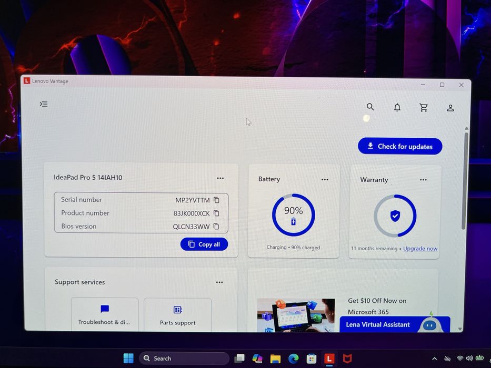Open notifications bell icon

point(397,107)
